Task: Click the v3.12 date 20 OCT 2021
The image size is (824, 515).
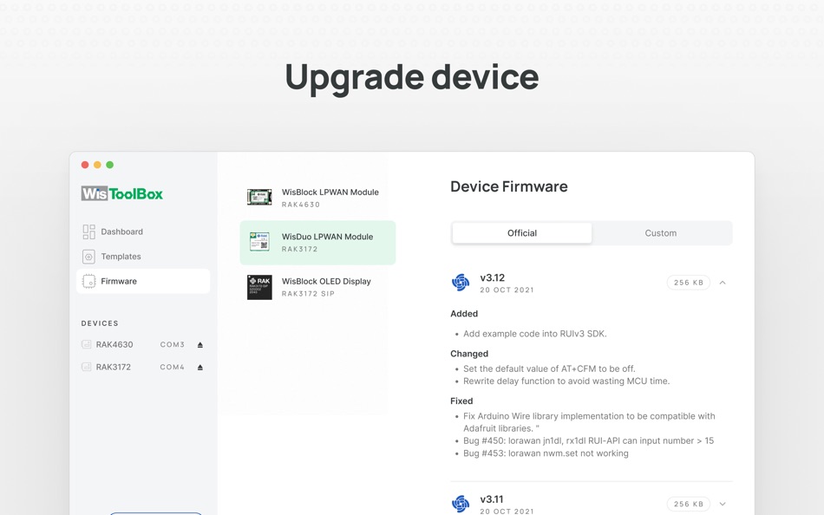Action: pos(507,290)
